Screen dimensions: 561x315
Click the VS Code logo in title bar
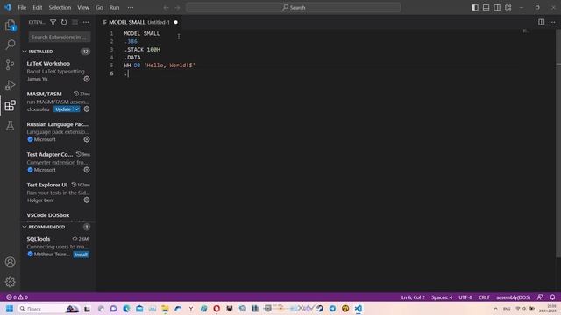[8, 7]
